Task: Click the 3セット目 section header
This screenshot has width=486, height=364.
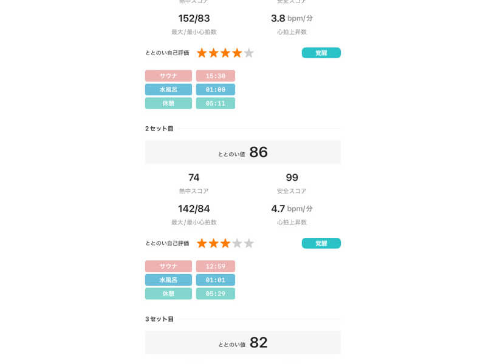Action: click(159, 319)
